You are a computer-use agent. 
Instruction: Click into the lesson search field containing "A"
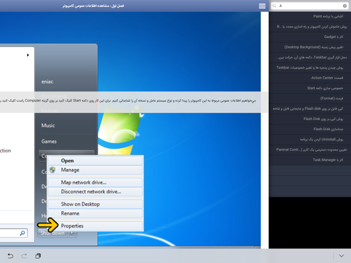[x=310, y=6]
